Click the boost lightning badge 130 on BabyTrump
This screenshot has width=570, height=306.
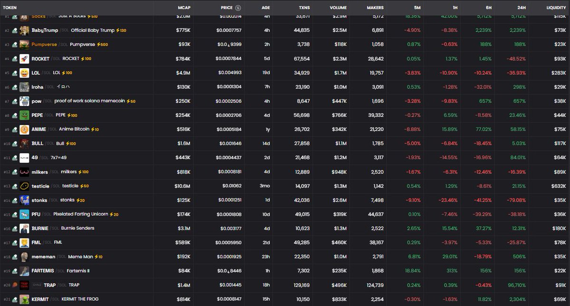tap(121, 30)
